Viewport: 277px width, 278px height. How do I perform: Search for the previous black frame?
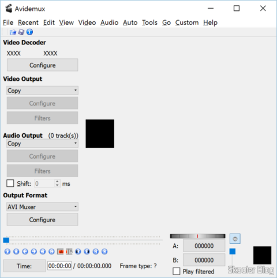[78, 251]
